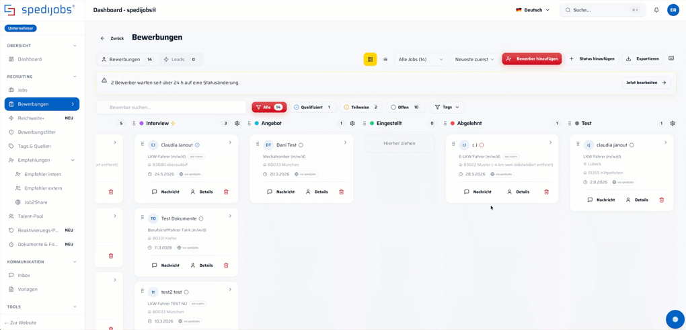Image resolution: width=686 pixels, height=330 pixels.
Task: Open Bewerbungen tab with 14 count
Action: coord(127,59)
